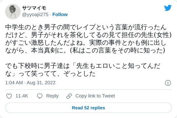Open the circled info icon
The width and height of the screenshot is (177, 118).
click(x=168, y=83)
